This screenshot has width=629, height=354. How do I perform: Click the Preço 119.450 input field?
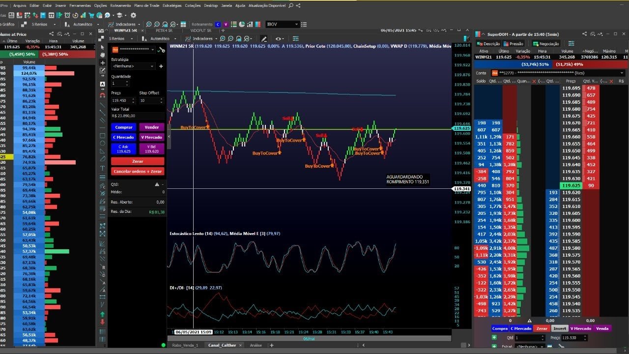123,100
